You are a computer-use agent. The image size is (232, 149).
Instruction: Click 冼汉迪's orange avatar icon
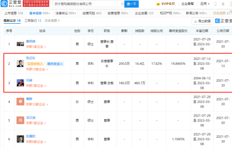point(20,120)
